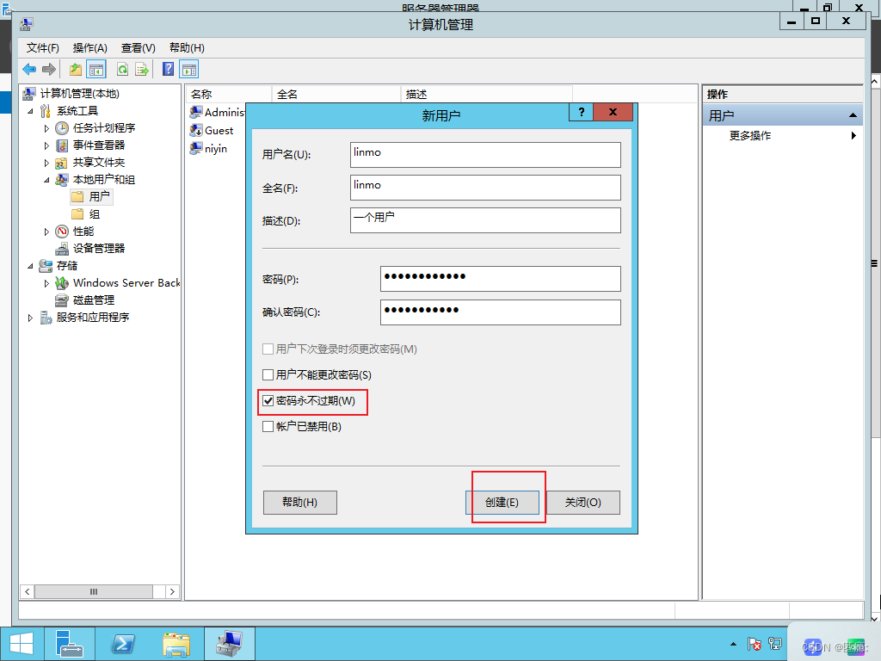The height and width of the screenshot is (661, 881).
Task: Click the 确认密码(C) password field
Action: click(501, 312)
